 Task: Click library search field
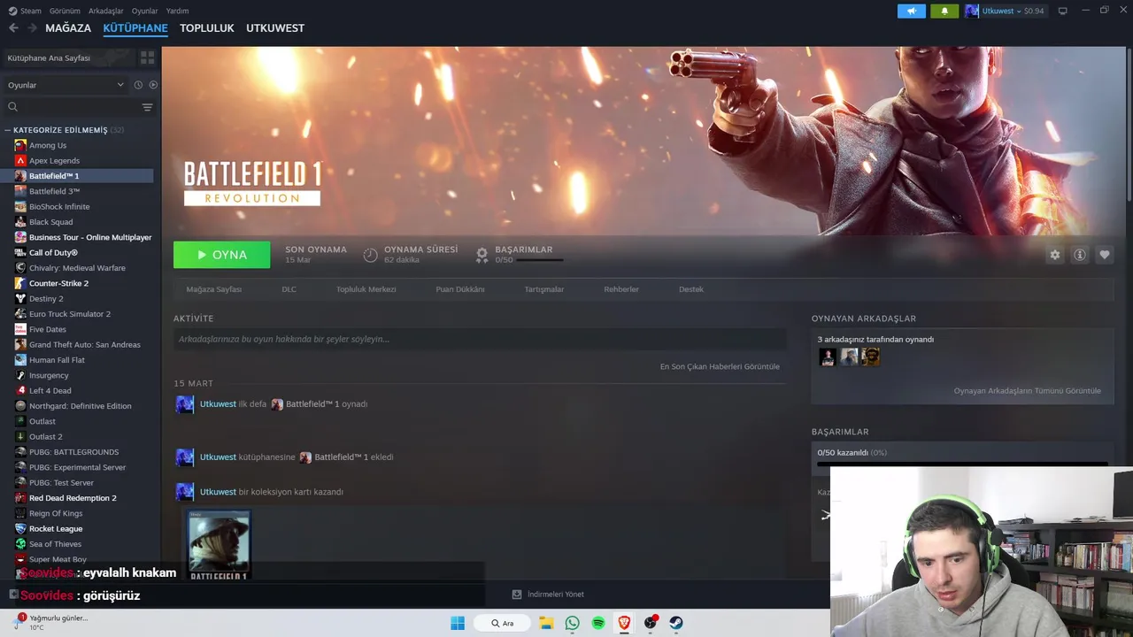point(73,107)
